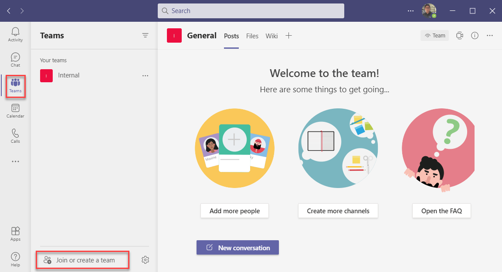Click the filter teams icon

[146, 36]
